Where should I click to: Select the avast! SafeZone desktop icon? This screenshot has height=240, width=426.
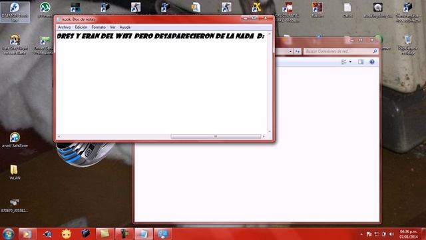(15, 140)
